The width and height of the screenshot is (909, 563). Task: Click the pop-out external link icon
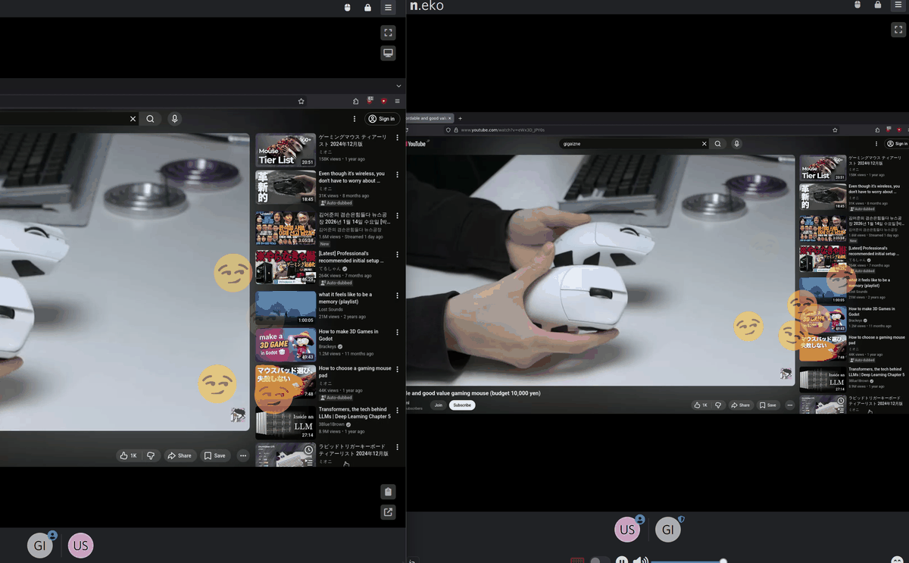tap(388, 512)
